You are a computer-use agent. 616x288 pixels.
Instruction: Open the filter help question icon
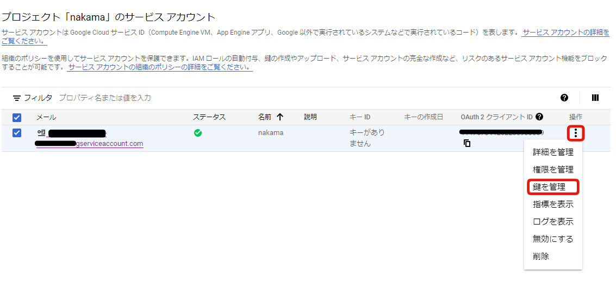click(564, 98)
